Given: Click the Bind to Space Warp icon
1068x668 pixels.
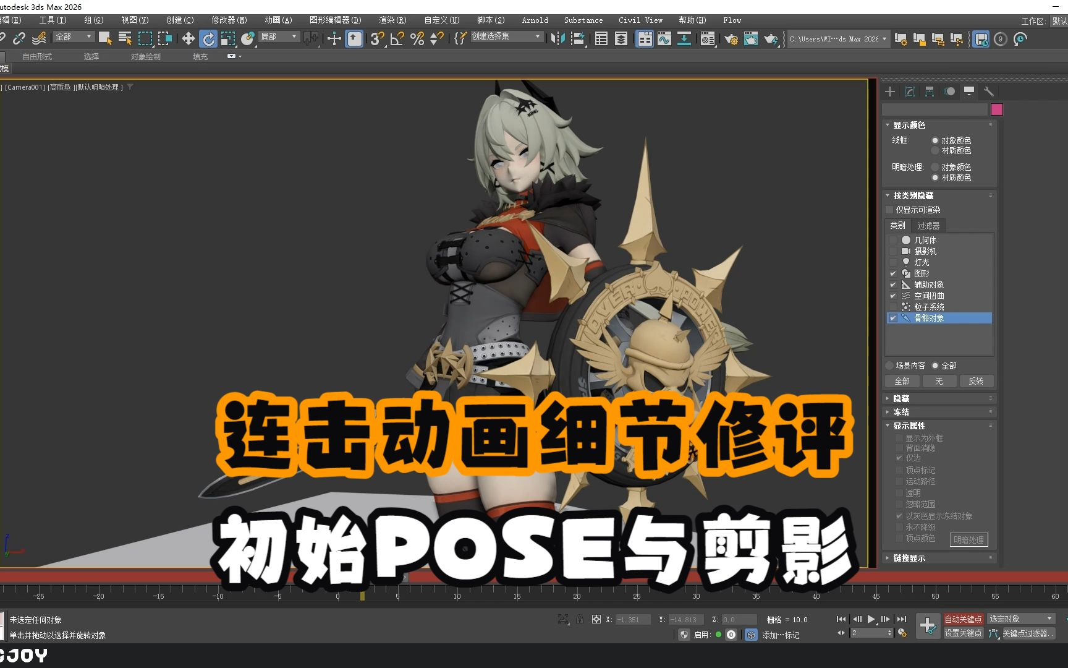Looking at the screenshot, I should (x=39, y=39).
